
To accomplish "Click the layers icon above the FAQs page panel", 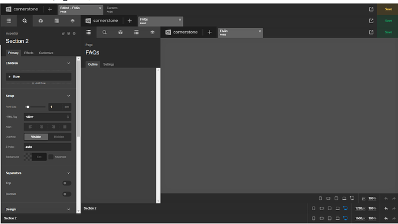I will pyautogui.click(x=152, y=32).
